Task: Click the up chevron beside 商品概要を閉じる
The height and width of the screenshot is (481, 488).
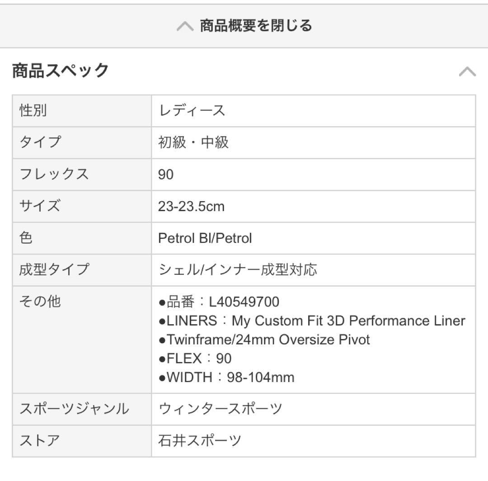Action: (185, 26)
